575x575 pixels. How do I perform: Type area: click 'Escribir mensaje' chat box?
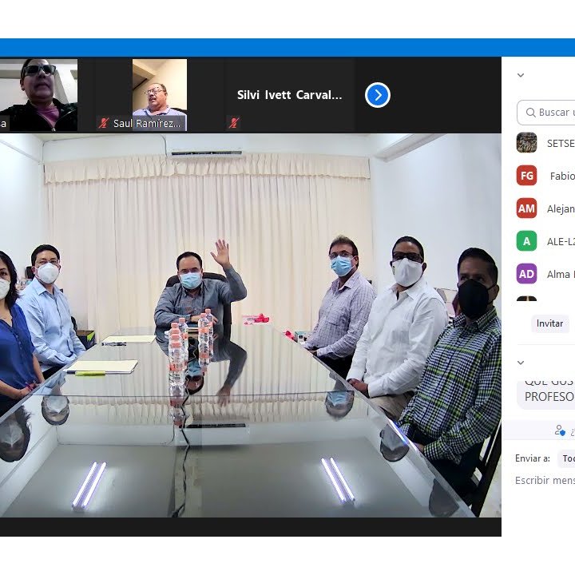pyautogui.click(x=545, y=481)
